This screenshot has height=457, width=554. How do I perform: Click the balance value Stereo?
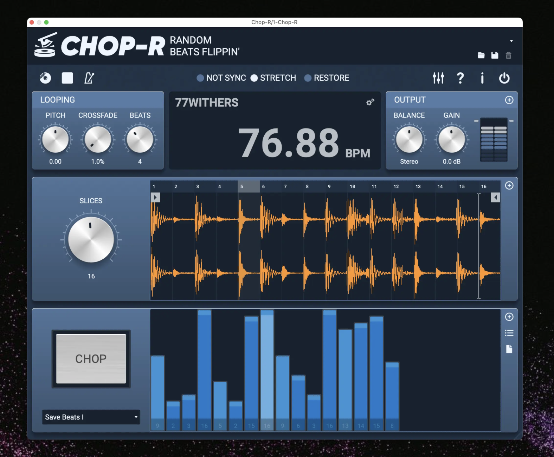tap(409, 161)
